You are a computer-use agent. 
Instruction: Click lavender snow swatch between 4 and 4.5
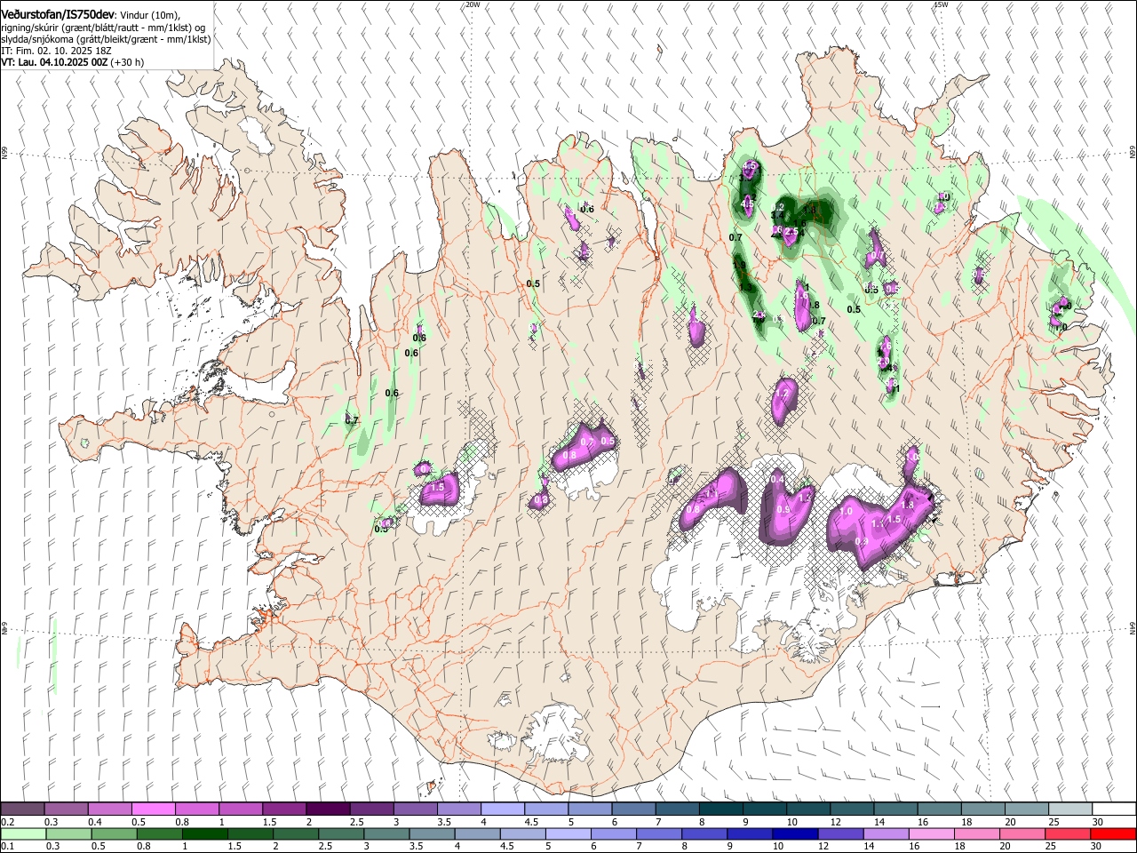tap(502, 809)
